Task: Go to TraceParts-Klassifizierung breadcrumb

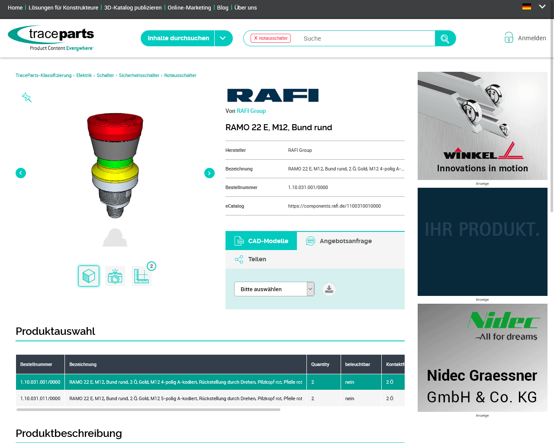Action: point(43,75)
